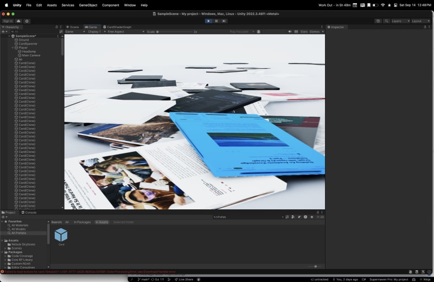Set search scope to In Packages

[82, 222]
